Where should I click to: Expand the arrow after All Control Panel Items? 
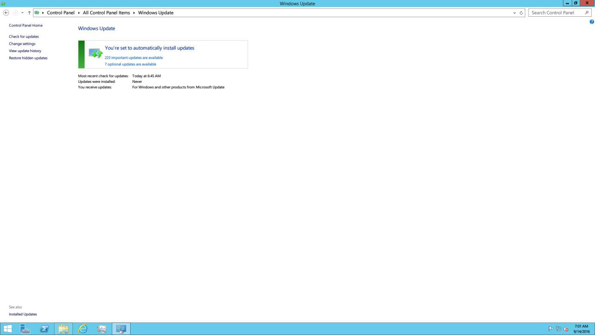pos(134,13)
